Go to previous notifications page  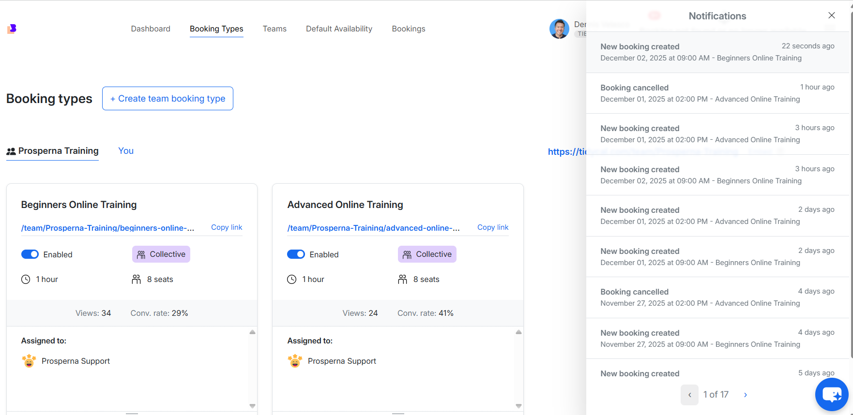[x=689, y=395]
